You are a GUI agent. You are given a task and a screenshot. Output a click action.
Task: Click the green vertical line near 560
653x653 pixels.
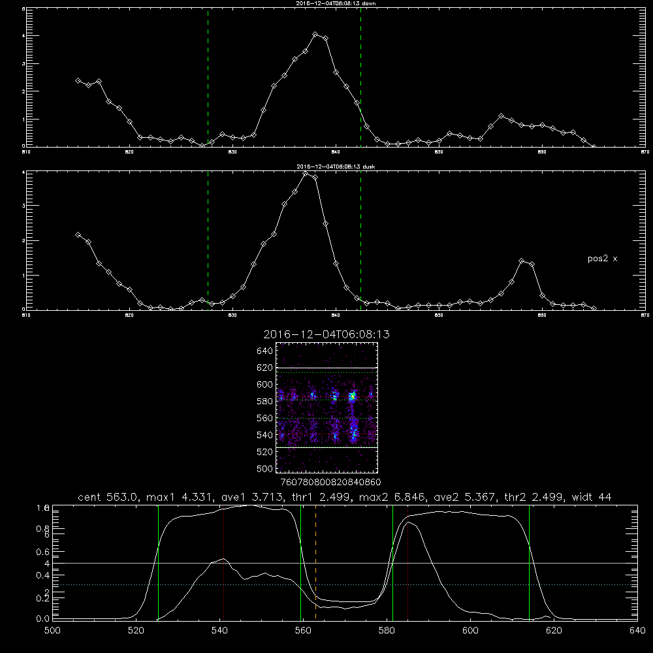pos(300,562)
